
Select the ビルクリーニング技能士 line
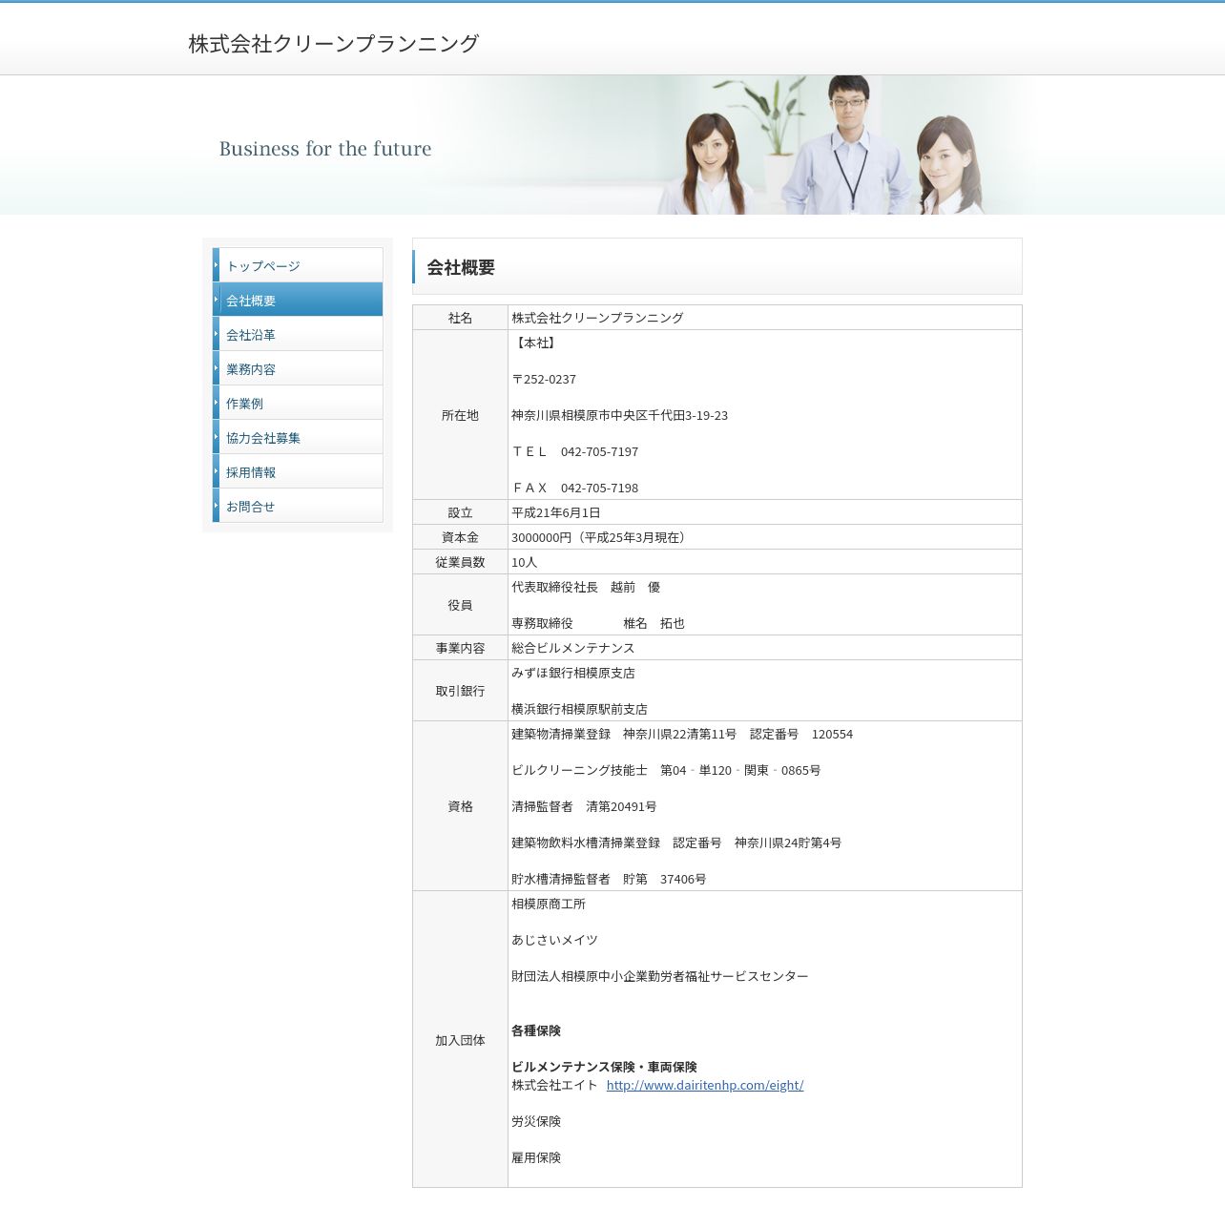point(666,770)
